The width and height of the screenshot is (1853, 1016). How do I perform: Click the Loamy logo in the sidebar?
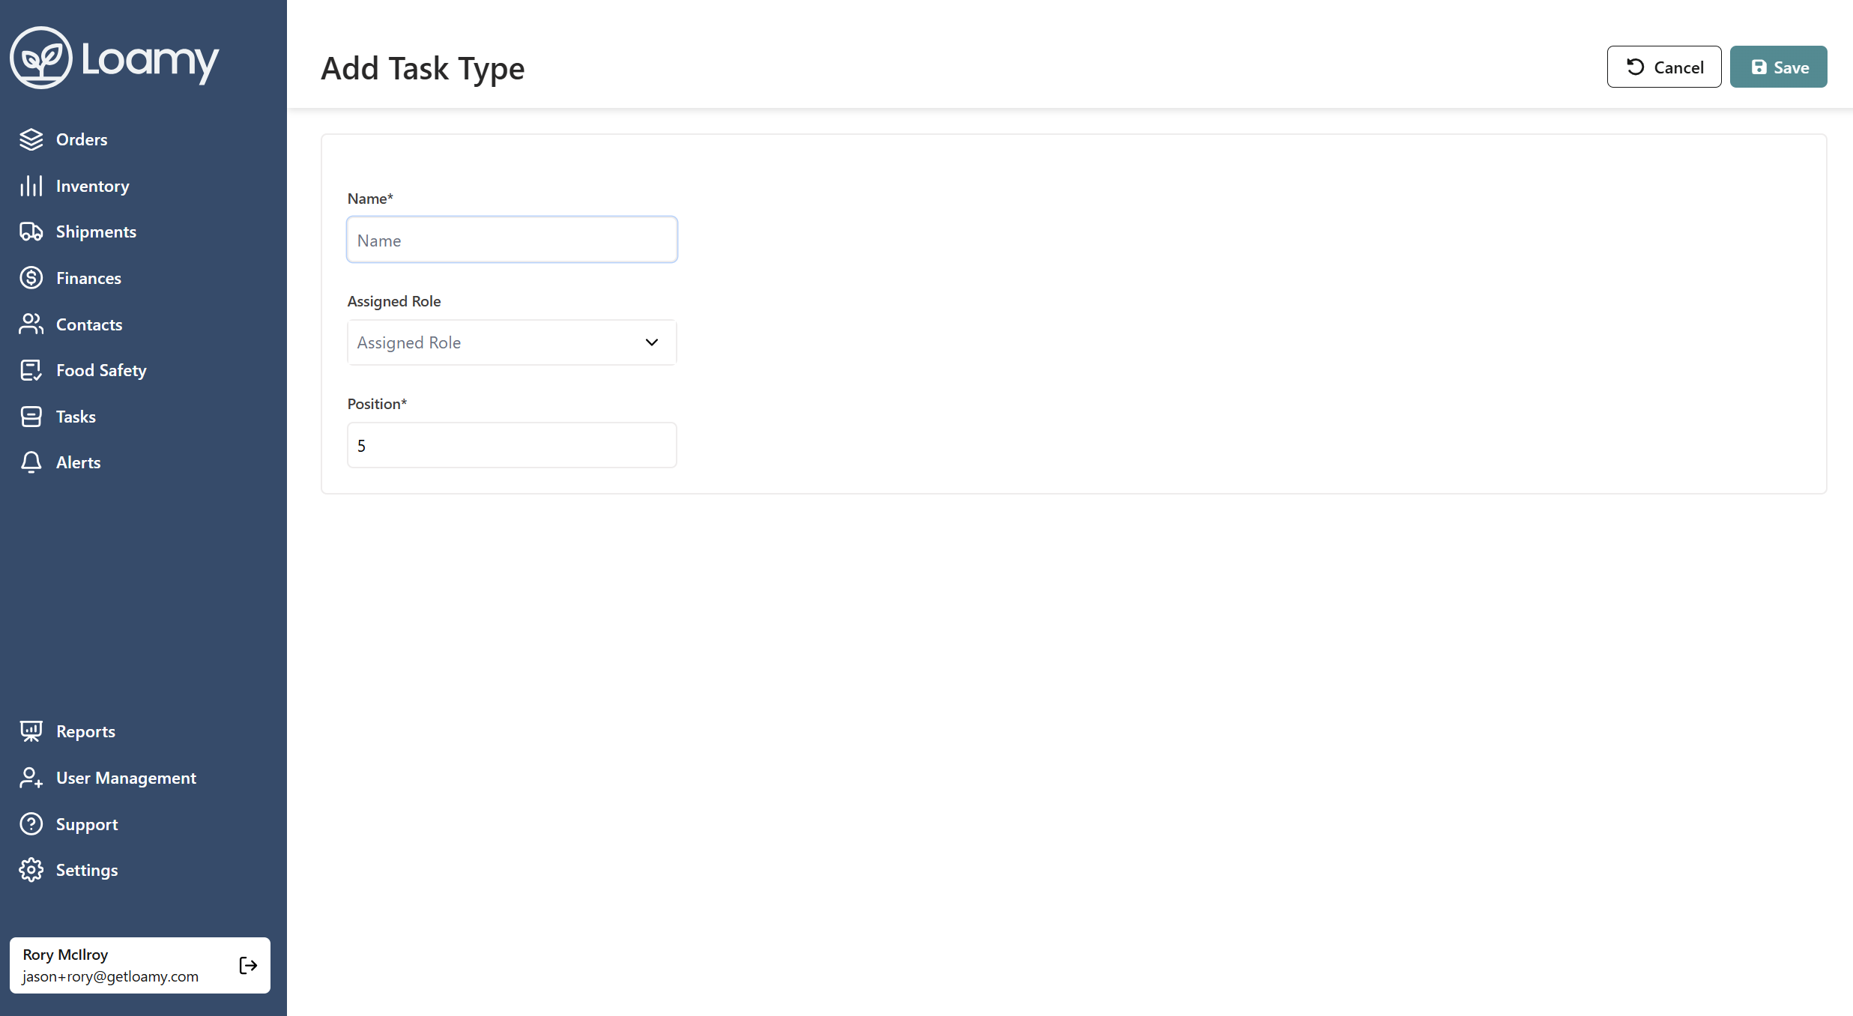coord(114,58)
